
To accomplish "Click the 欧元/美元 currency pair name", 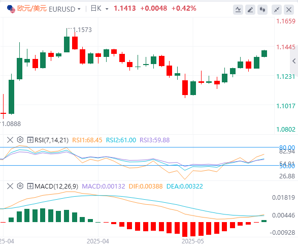I will coord(32,9).
